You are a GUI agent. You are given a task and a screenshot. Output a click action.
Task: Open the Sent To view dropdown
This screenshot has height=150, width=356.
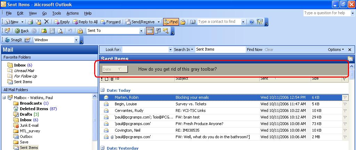click(141, 31)
